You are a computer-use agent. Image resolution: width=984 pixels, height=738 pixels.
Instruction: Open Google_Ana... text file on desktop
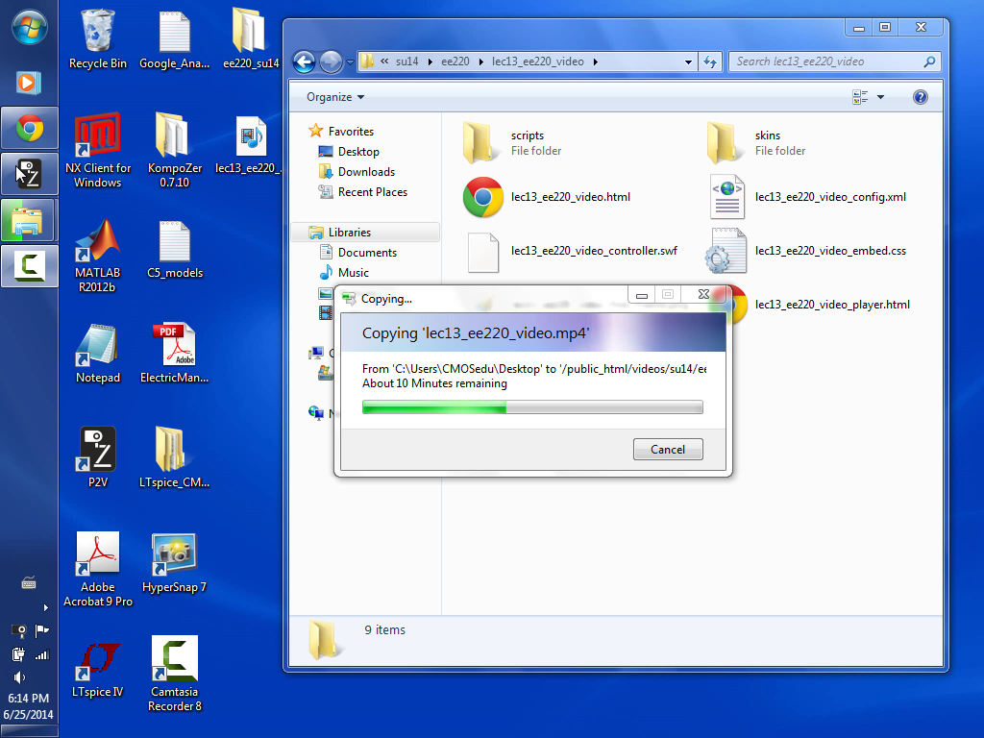pos(175,38)
